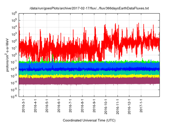The width and height of the screenshot is (176, 123).
Task: Click the 10^-1 y-axis tick label
Action: coord(14,62)
